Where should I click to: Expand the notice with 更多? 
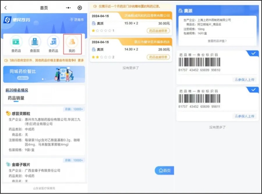(81, 60)
